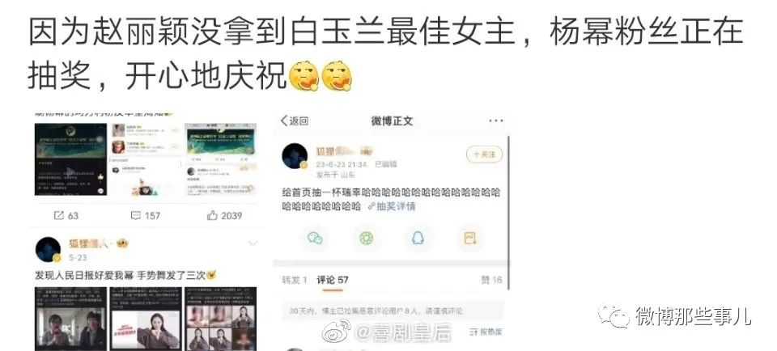Screen dimensions: 777x351
Task: Share the post to WeChat Moments
Action: 367,239
